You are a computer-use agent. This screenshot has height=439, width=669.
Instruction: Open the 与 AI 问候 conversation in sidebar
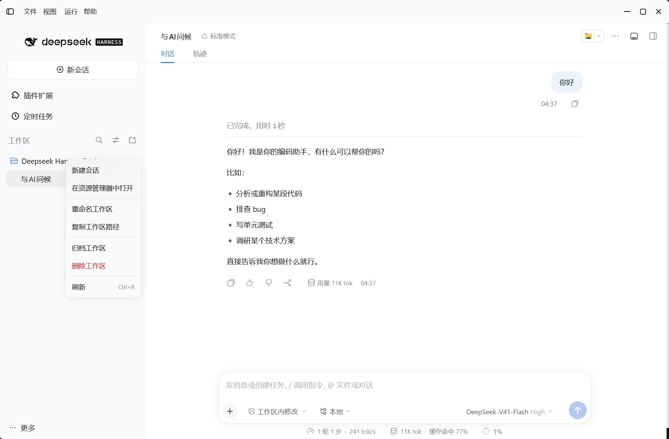(36, 179)
